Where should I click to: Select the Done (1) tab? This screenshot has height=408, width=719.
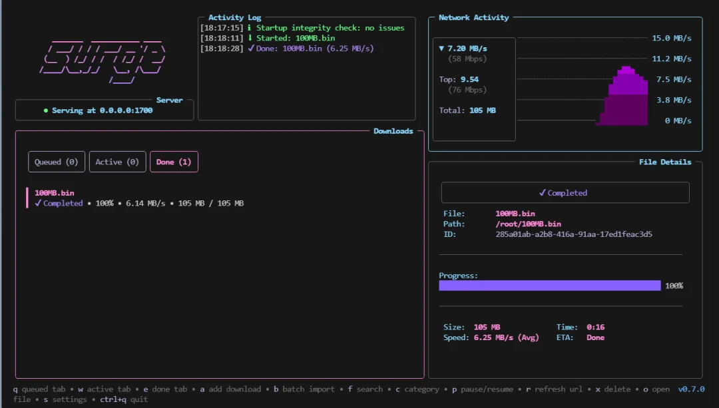click(x=174, y=162)
